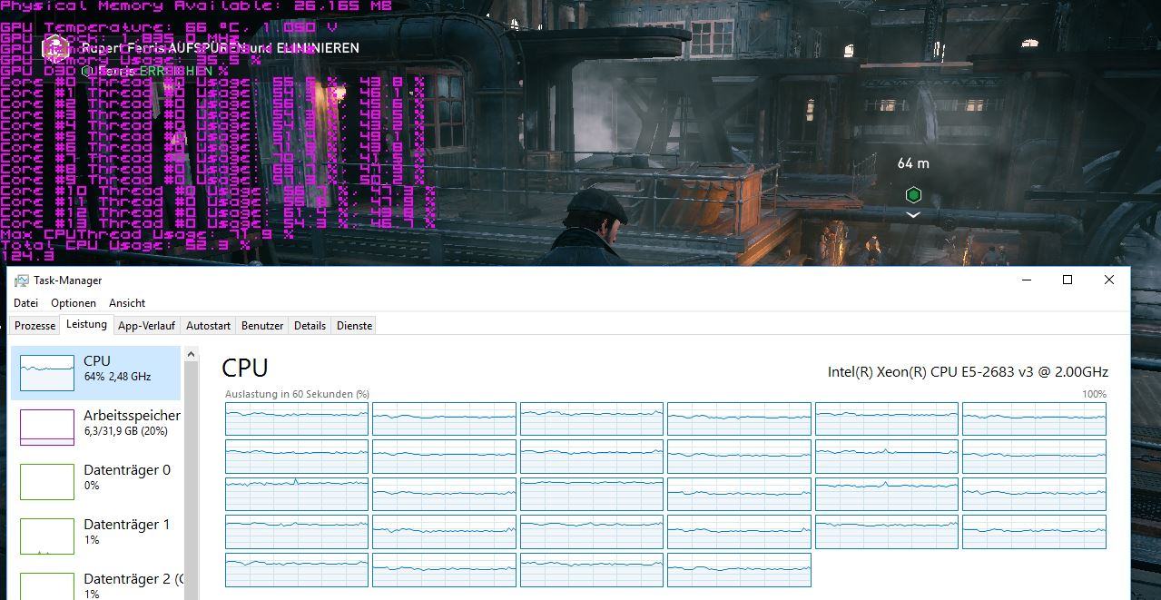This screenshot has width=1161, height=600.
Task: Select Datenträger 2 in the sidebar
Action: [x=96, y=583]
